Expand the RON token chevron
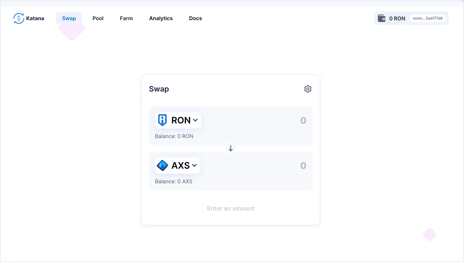Viewport: 464px width, 262px height. 196,120
